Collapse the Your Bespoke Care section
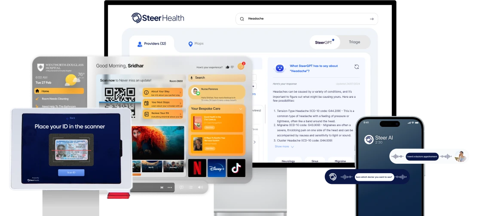The image size is (477, 216). [241, 108]
